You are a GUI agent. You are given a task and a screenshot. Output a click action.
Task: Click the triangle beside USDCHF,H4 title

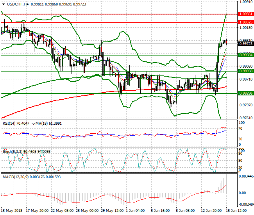click(4, 4)
